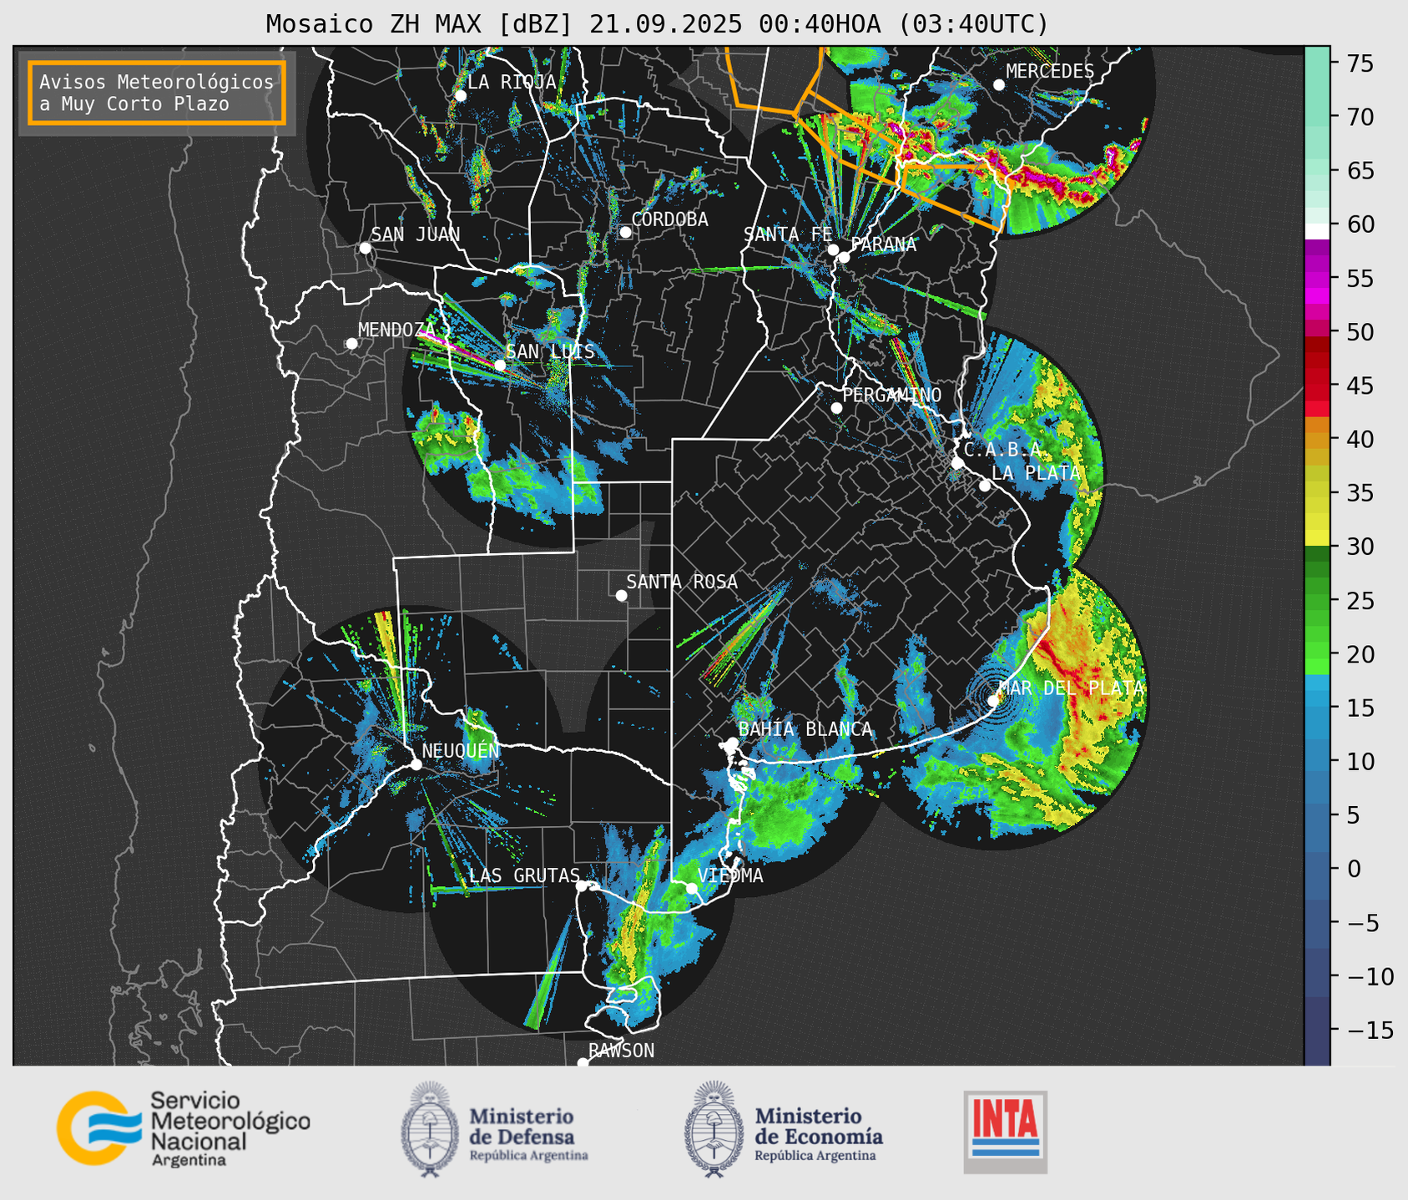Viewport: 1408px width, 1200px height.
Task: Click the PERGAMINO text label
Action: click(x=892, y=396)
